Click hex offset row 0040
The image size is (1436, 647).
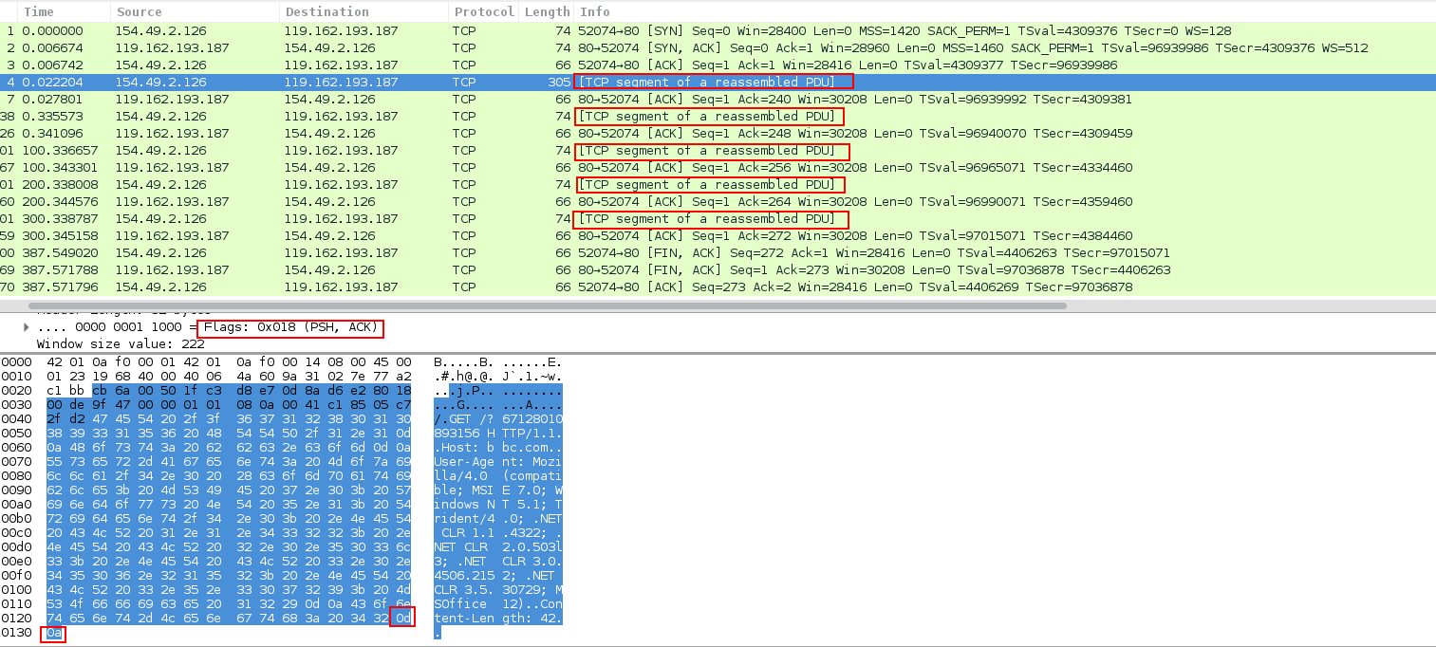tap(16, 418)
